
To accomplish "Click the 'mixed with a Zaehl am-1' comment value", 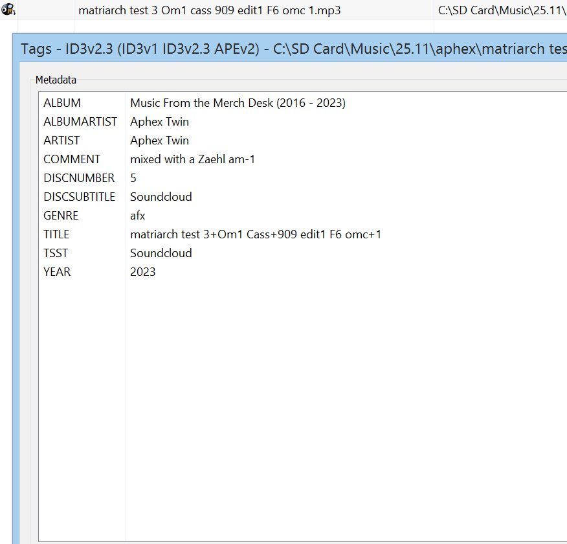I will click(x=192, y=159).
